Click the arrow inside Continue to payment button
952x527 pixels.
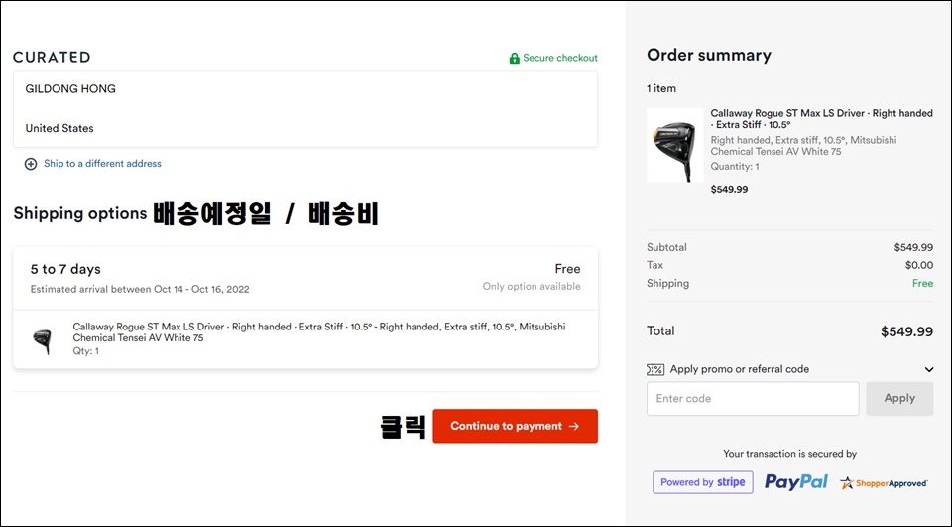coord(574,426)
